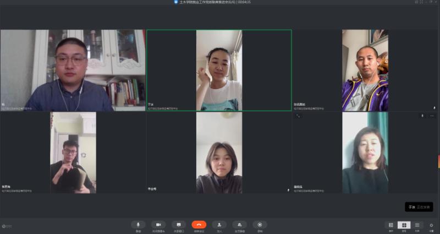
Task: Open the settings gear in bottom right
Action: tap(431, 225)
